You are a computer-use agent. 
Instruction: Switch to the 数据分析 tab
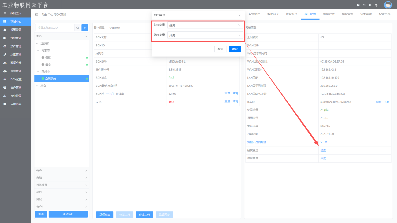[x=328, y=14]
